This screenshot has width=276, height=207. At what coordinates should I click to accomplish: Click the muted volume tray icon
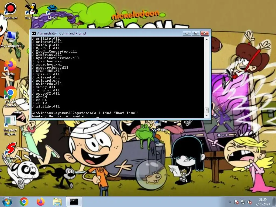(x=250, y=202)
